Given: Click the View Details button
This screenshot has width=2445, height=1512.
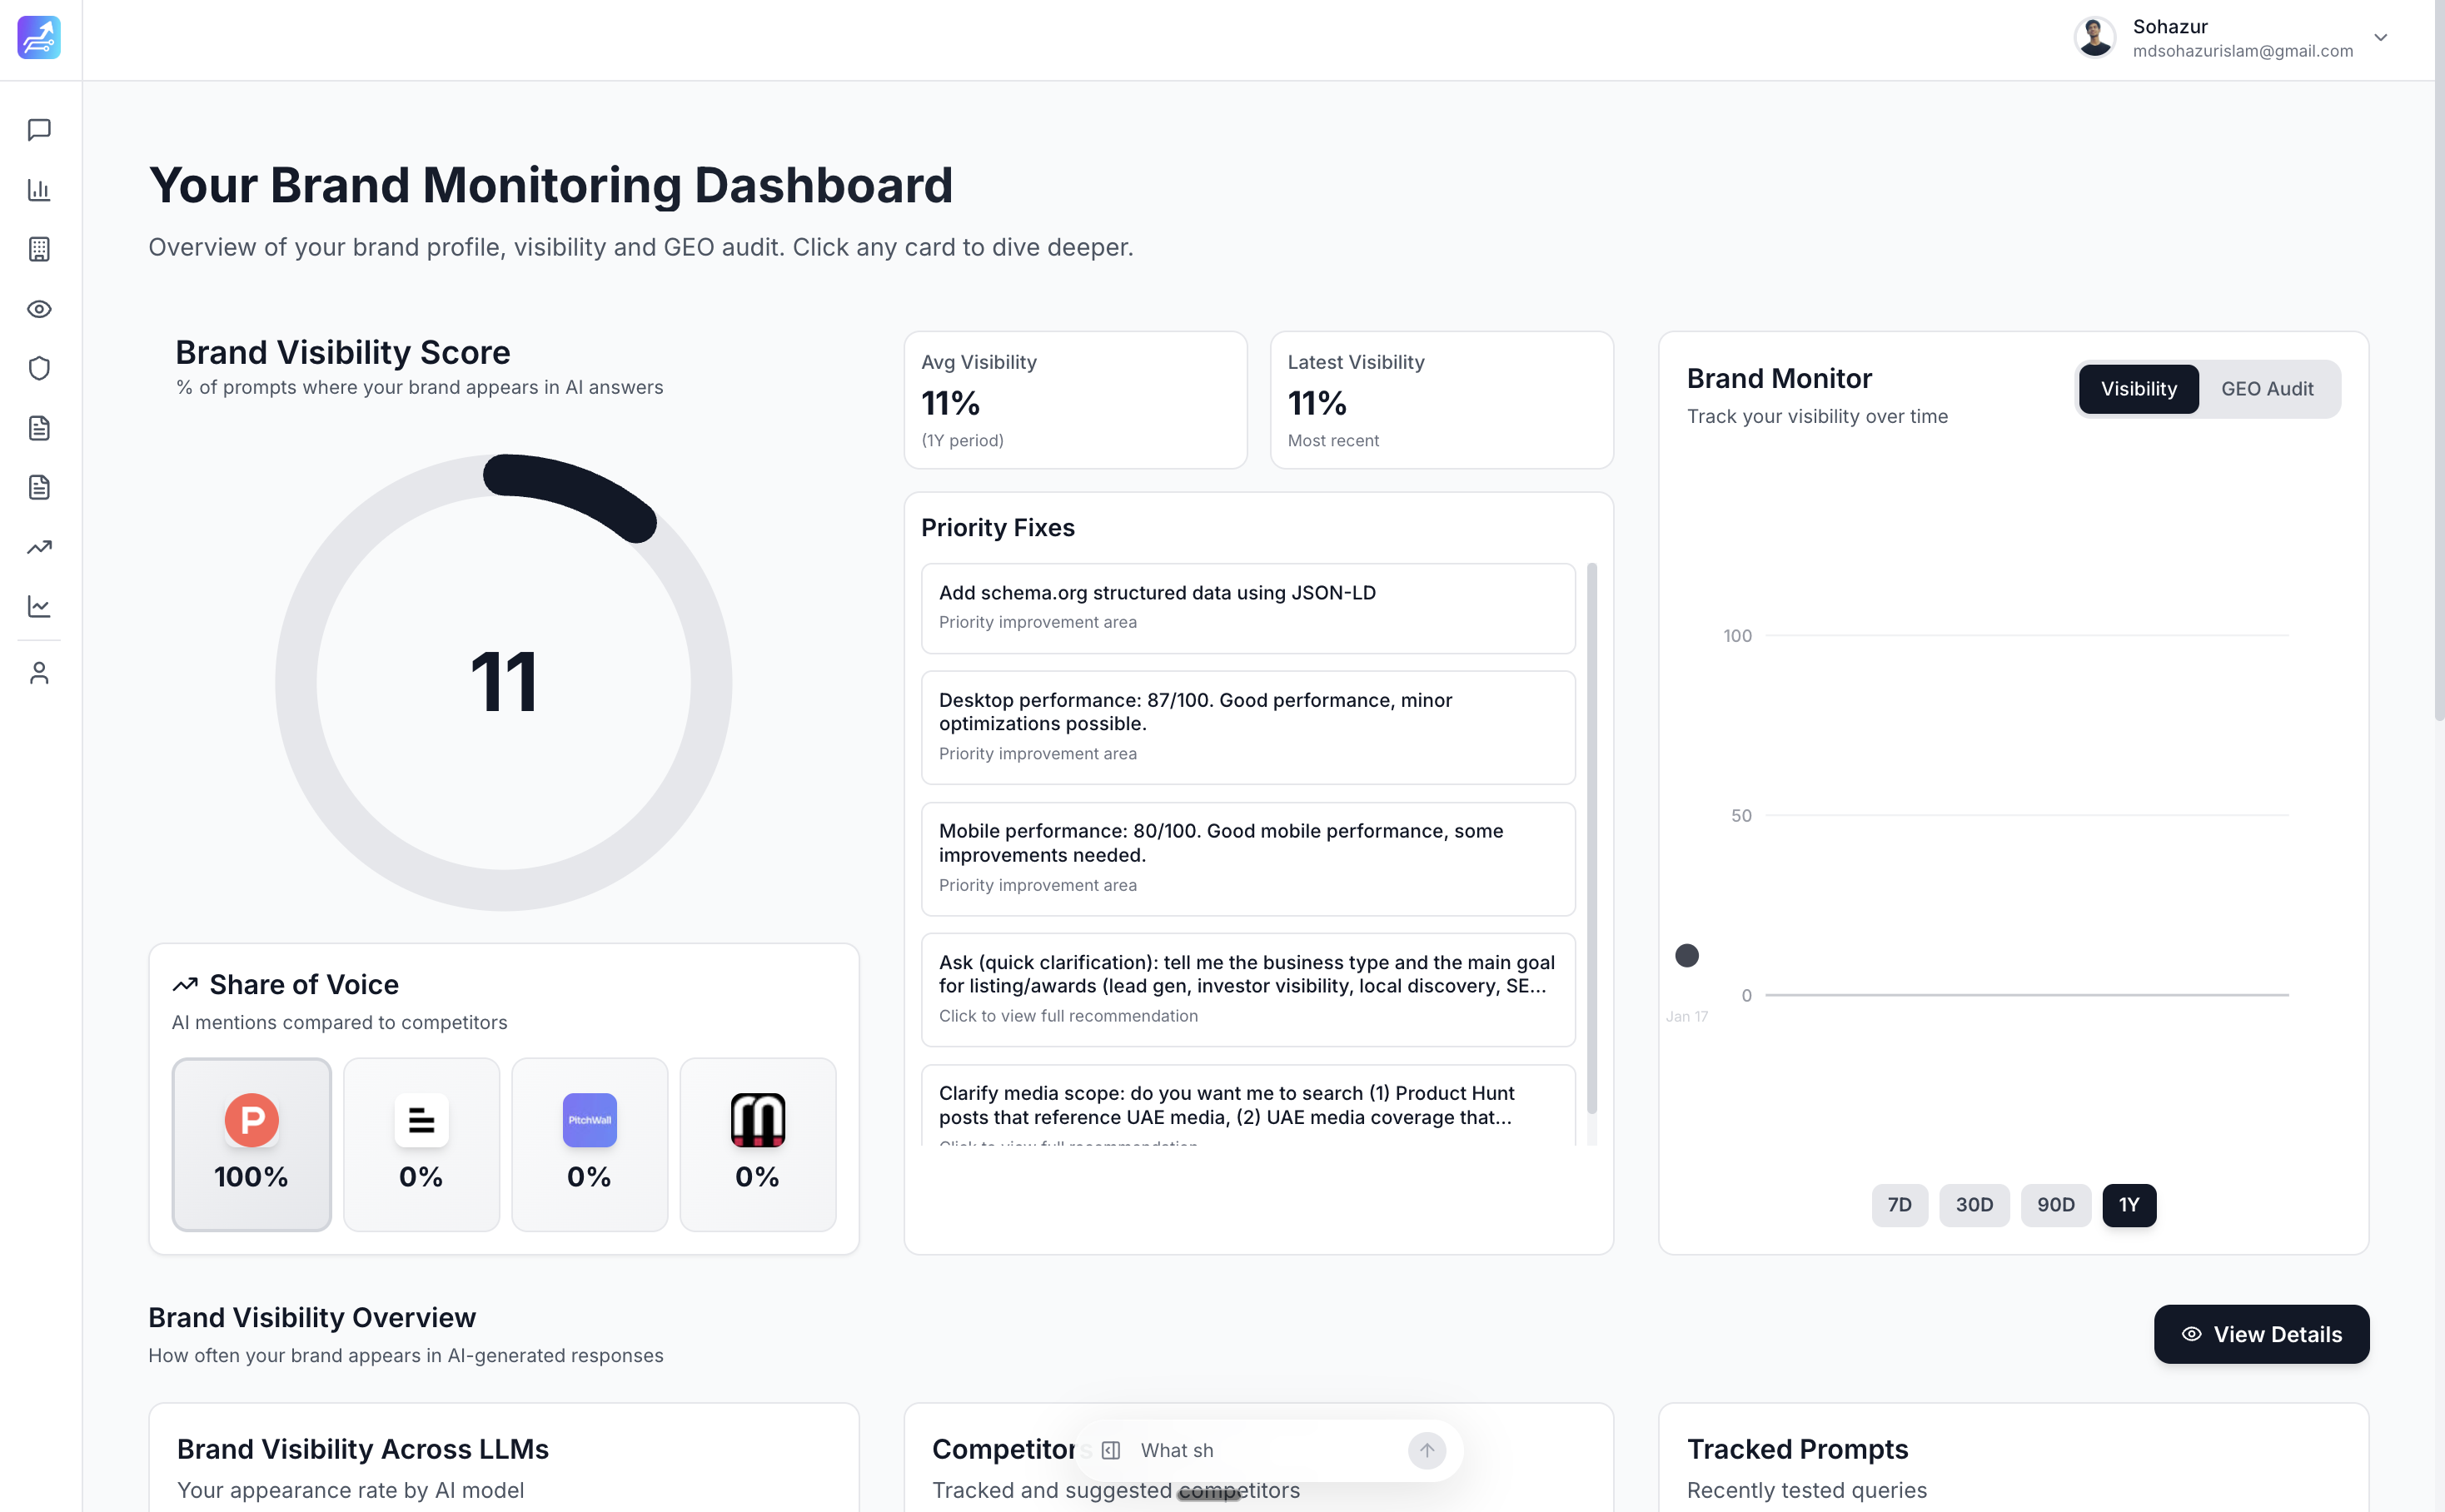Looking at the screenshot, I should coord(2261,1334).
